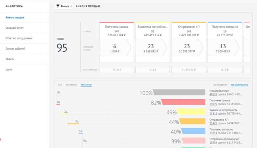Open the Сводный отчет report
257x148 pixels.
pyautogui.click(x=15, y=28)
